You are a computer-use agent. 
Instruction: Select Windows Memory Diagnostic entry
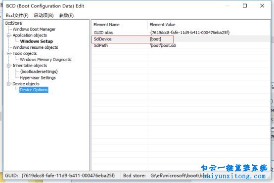(46, 59)
